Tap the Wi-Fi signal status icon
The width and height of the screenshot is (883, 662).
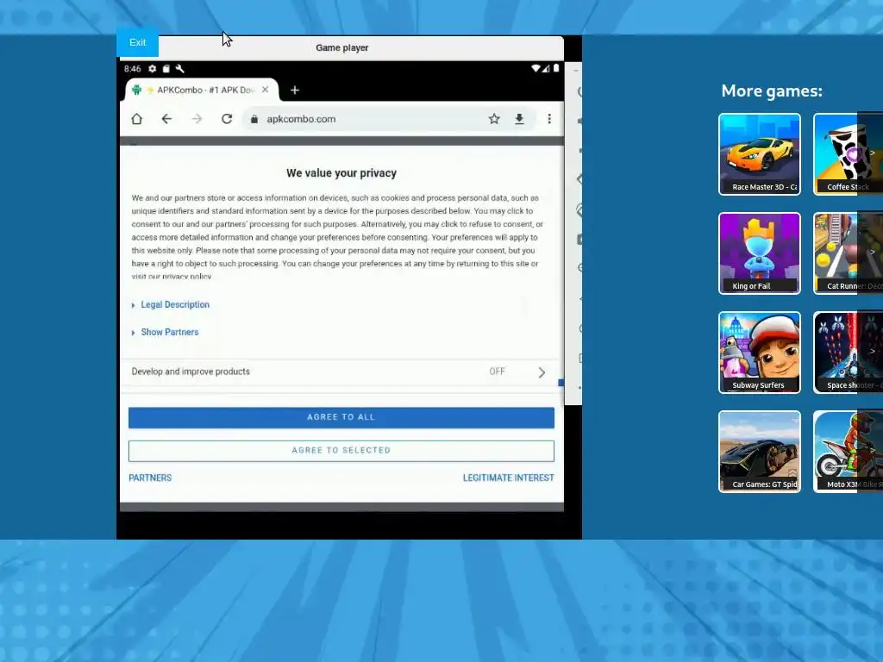(x=535, y=68)
